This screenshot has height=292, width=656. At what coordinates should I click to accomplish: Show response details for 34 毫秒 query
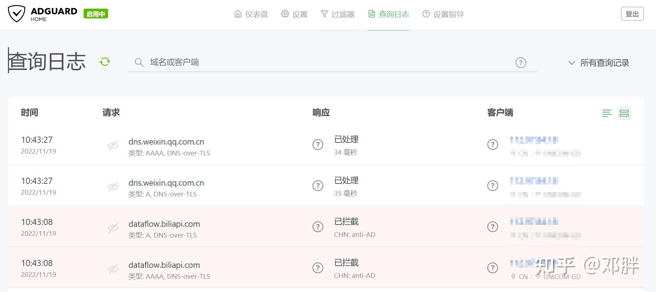point(318,145)
